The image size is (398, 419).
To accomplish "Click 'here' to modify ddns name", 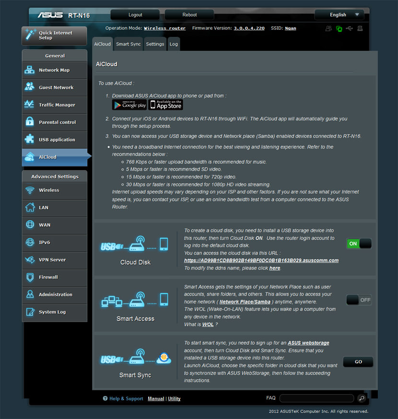I will (274, 268).
